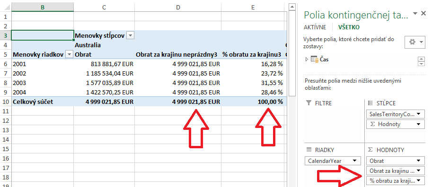Select the % obratu za krajinu3 header

coord(253,54)
